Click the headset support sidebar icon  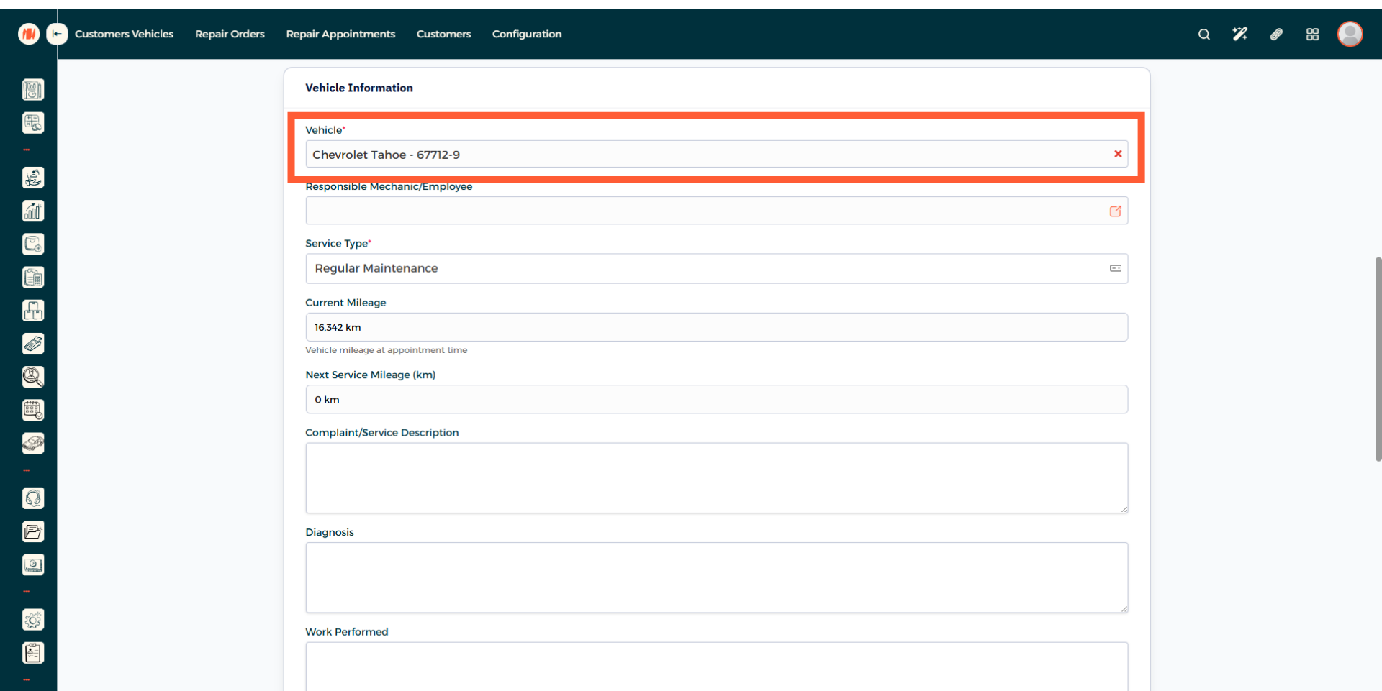click(x=33, y=498)
